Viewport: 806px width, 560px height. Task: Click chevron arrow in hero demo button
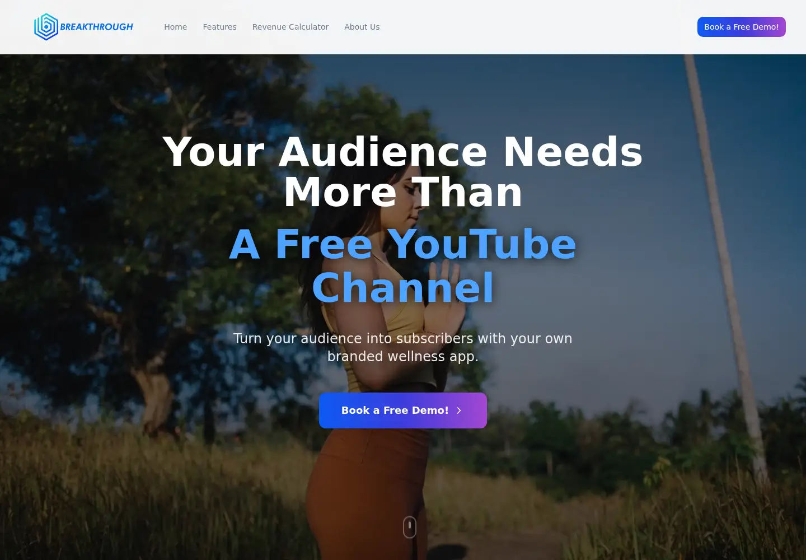pyautogui.click(x=459, y=410)
